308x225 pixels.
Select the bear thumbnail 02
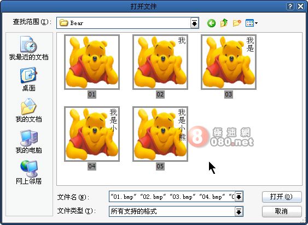(160, 62)
